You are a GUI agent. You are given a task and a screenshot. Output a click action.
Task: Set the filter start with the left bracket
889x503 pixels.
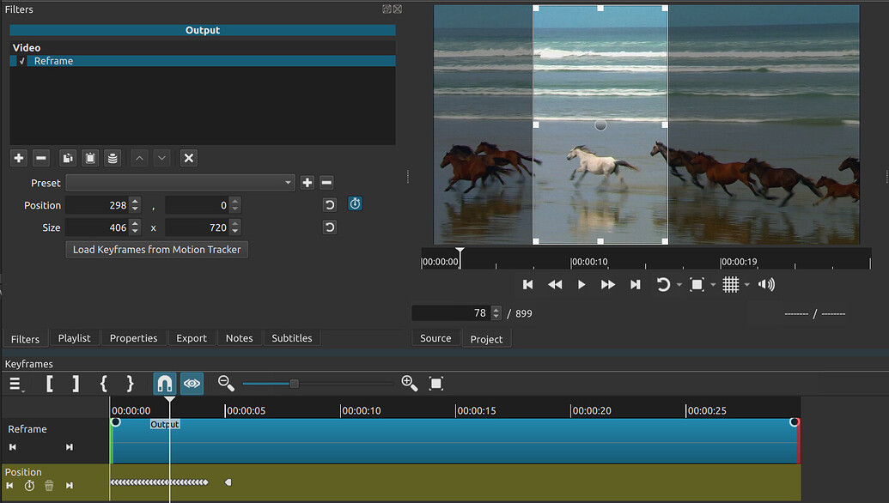[x=49, y=384]
